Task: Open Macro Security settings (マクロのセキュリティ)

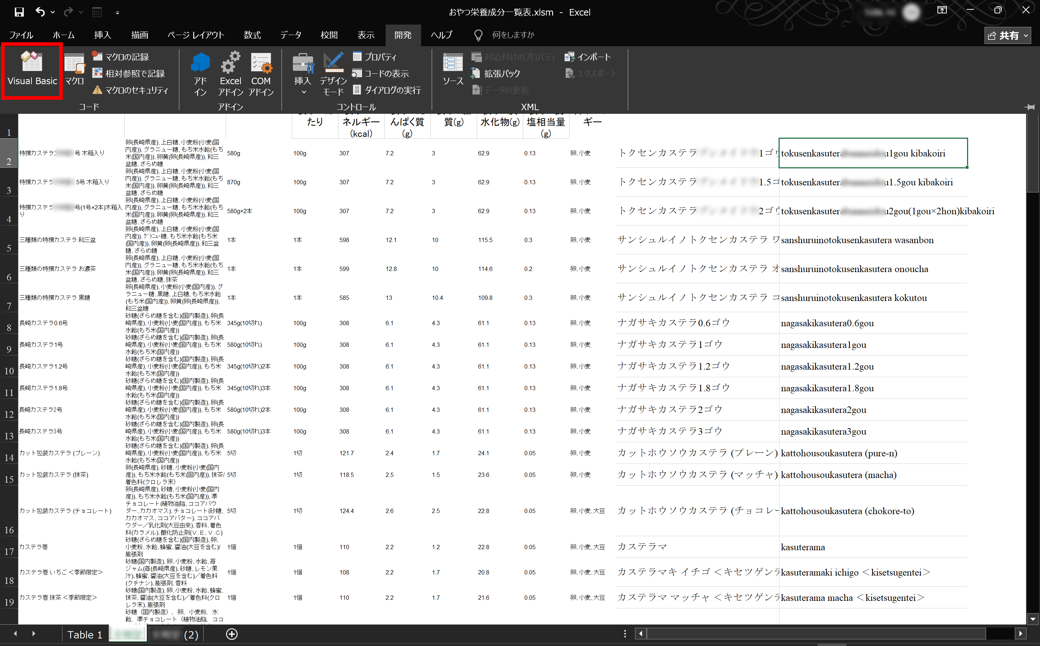Action: click(x=130, y=90)
